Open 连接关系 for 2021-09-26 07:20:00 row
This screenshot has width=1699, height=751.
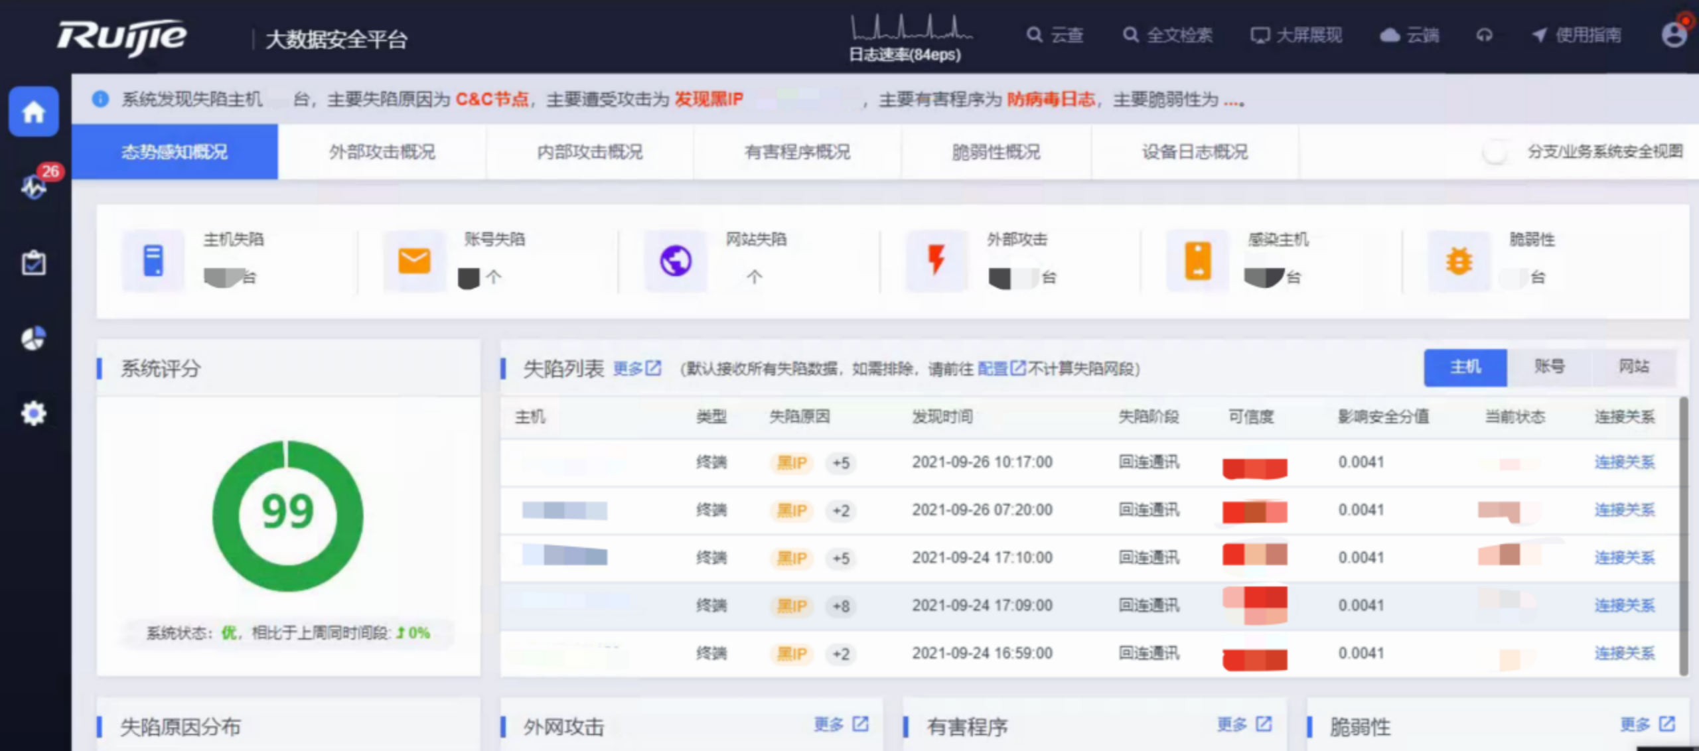(1625, 510)
